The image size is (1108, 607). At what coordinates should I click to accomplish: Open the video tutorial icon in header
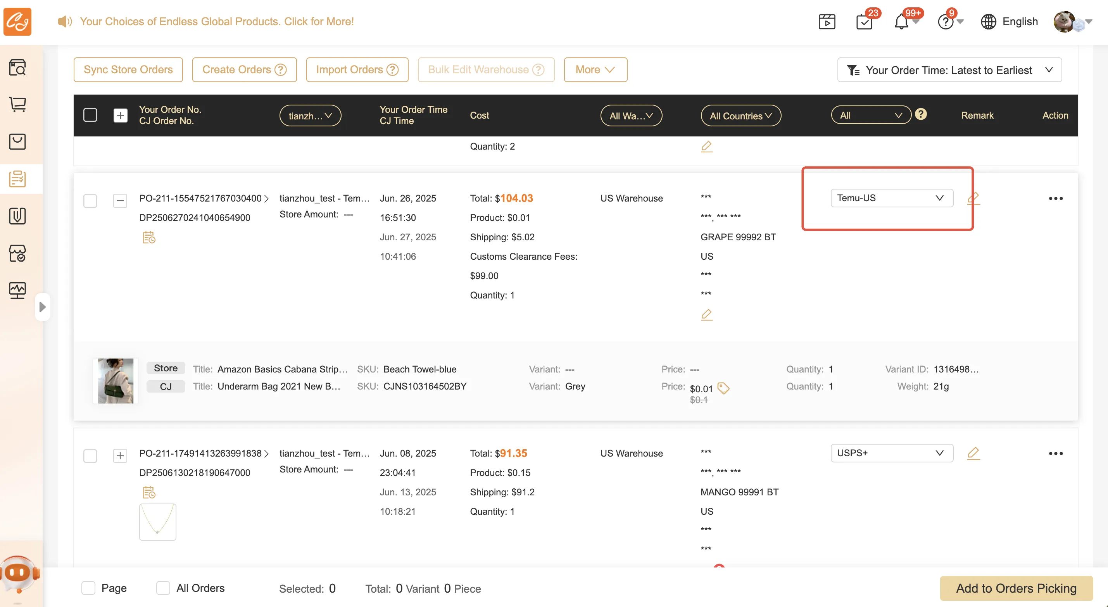[827, 21]
